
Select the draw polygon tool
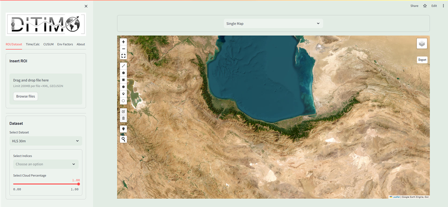click(123, 73)
